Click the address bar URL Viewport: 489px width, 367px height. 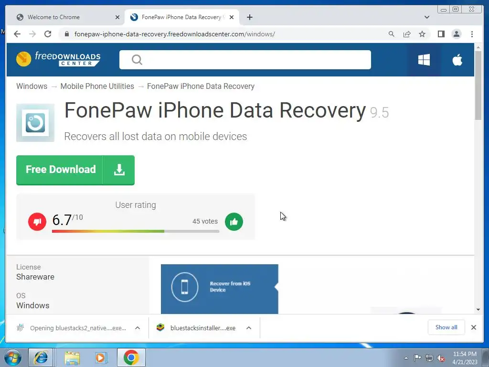(x=175, y=34)
